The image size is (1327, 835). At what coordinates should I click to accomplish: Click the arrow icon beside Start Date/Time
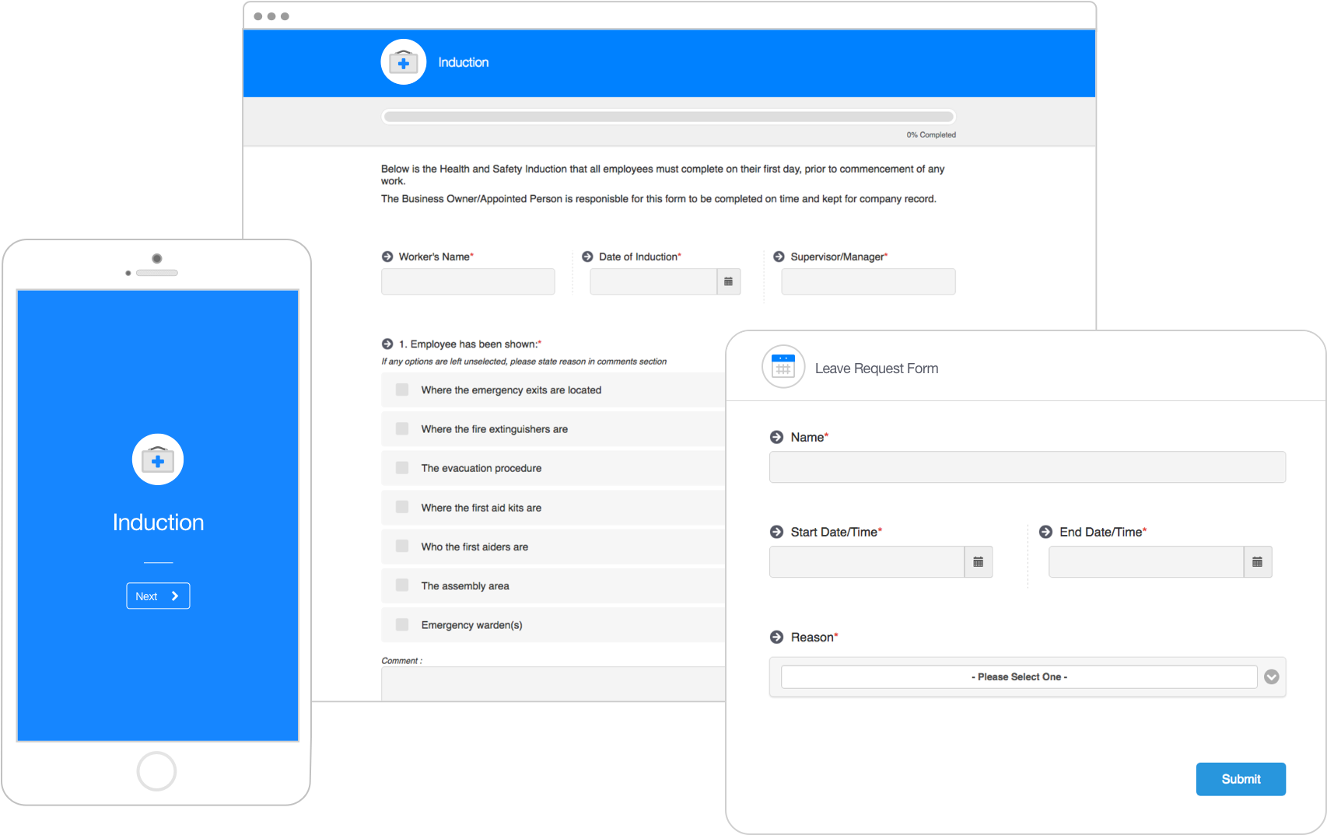tap(776, 532)
